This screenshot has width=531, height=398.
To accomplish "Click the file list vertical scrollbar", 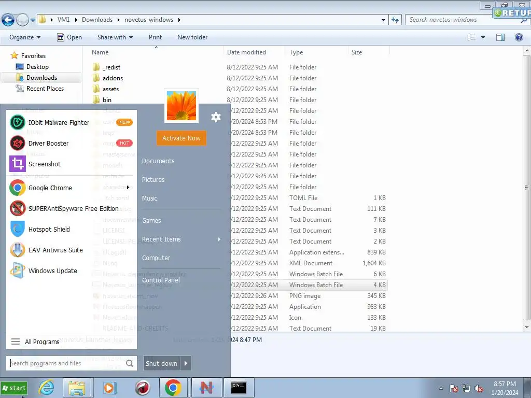I will tap(526, 188).
